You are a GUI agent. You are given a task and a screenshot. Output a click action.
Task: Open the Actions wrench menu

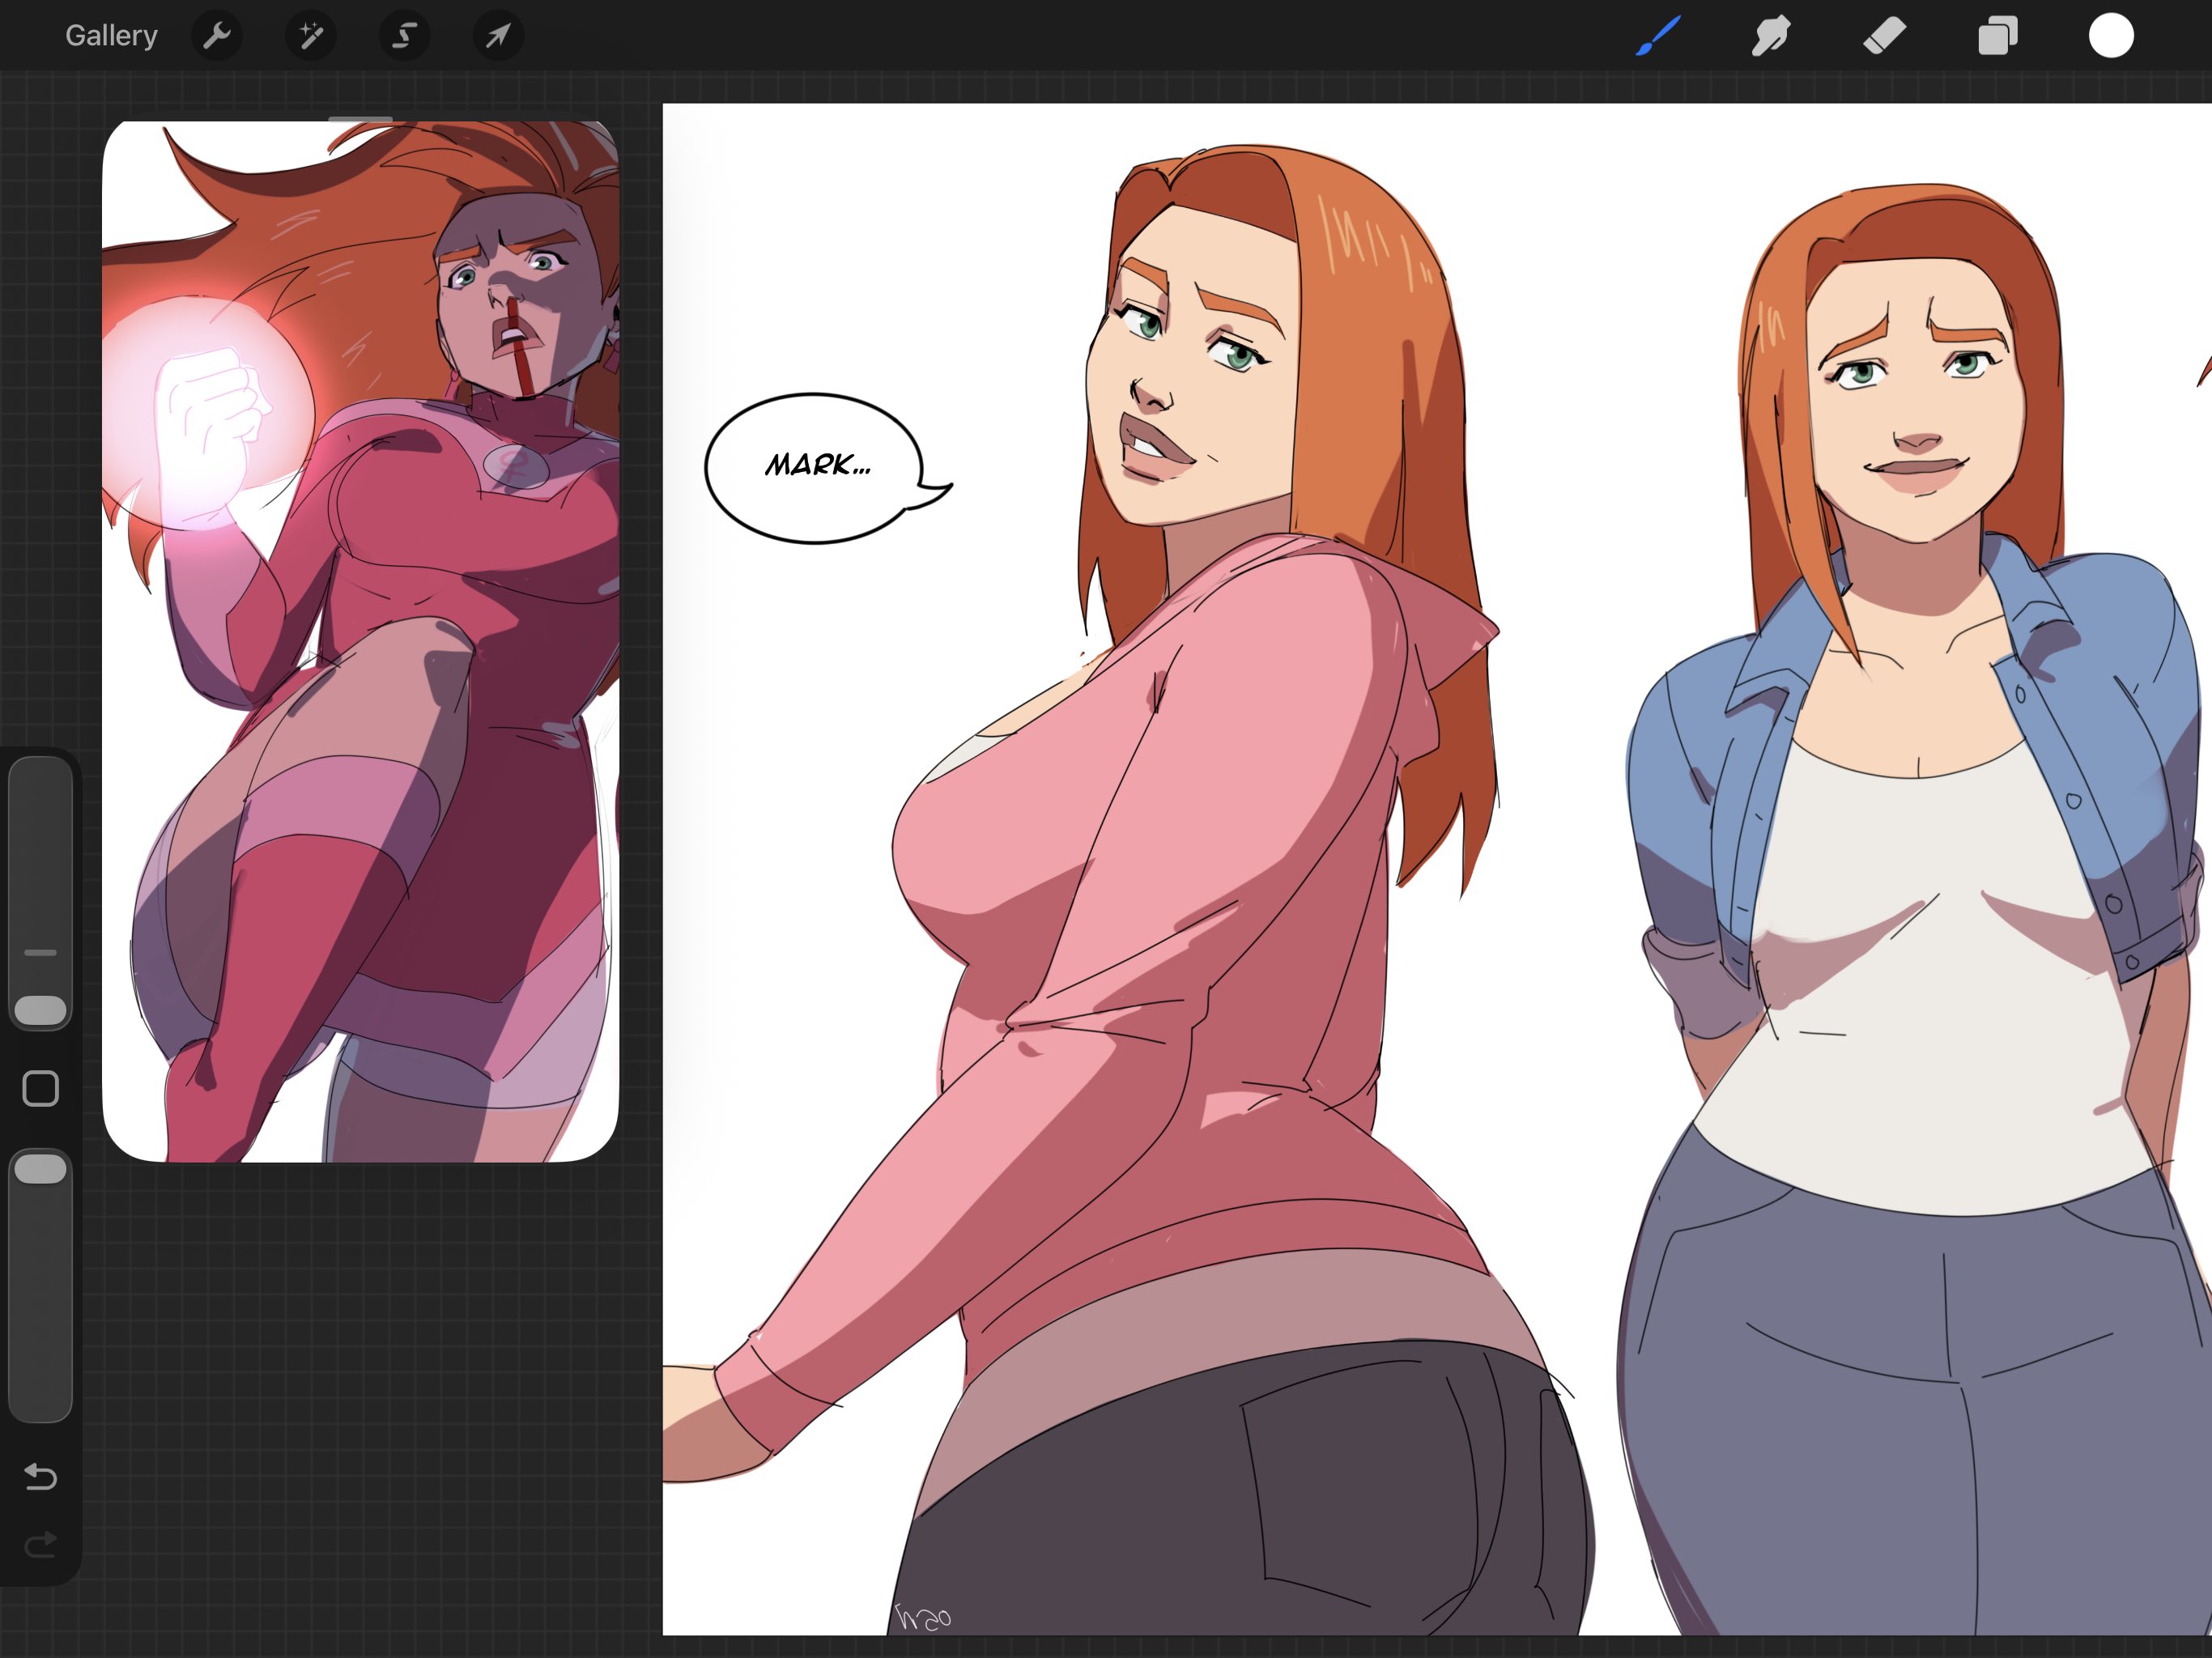[216, 36]
